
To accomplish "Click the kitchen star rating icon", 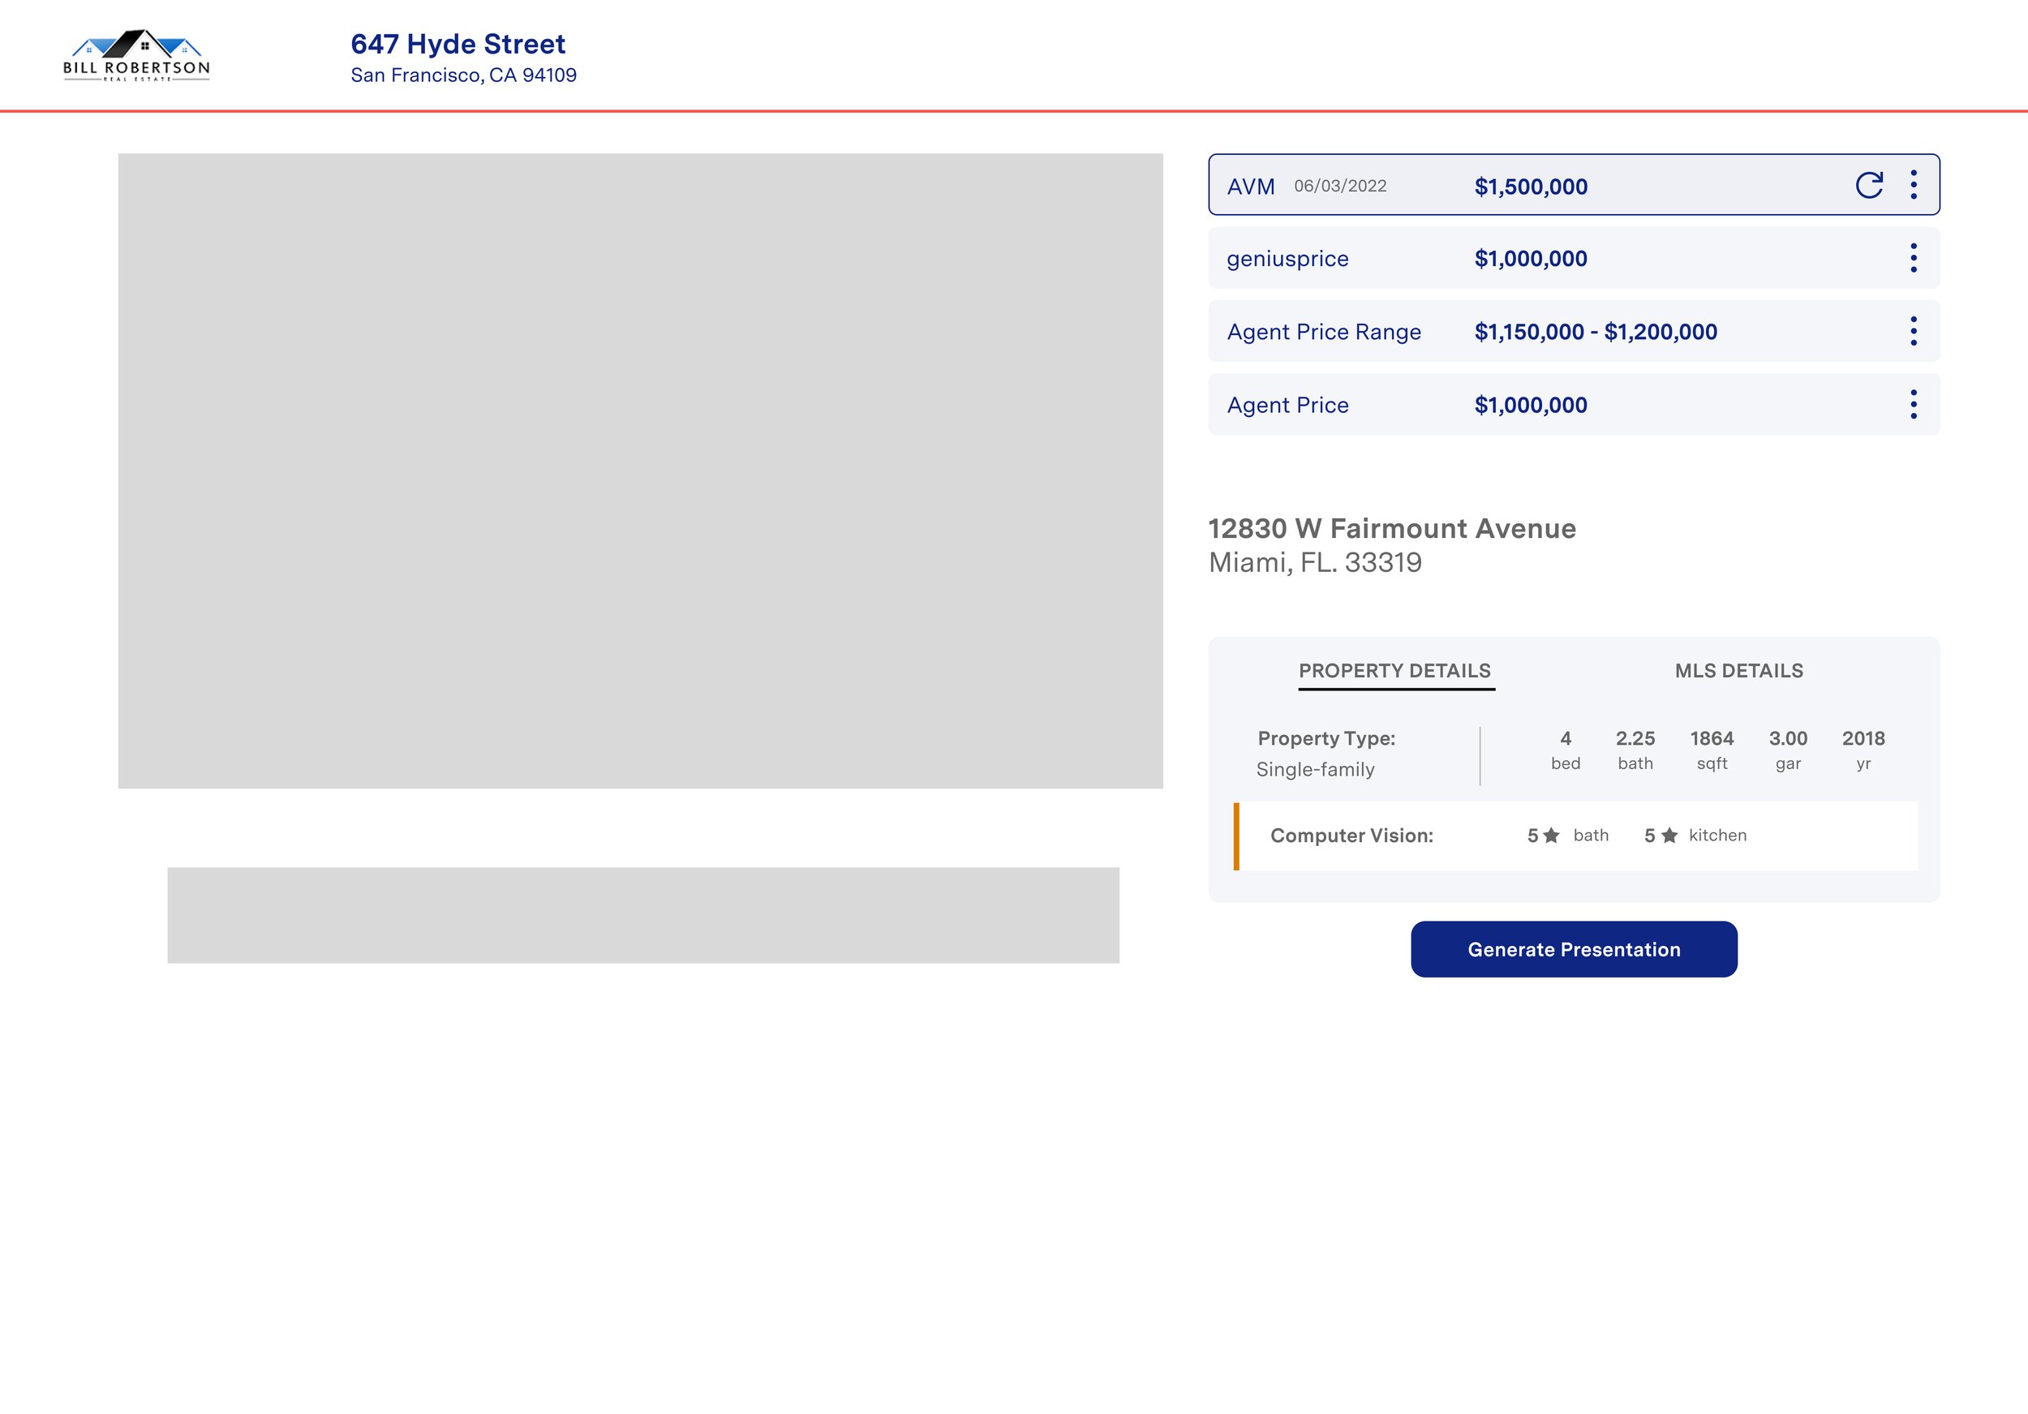I will pyautogui.click(x=1669, y=836).
